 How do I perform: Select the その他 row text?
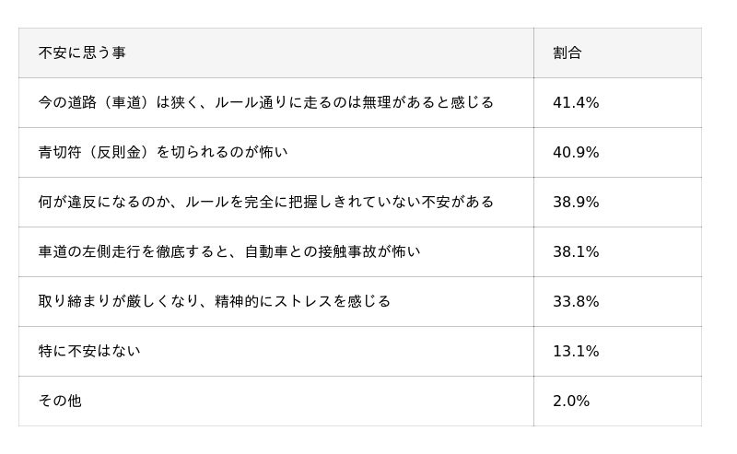click(60, 401)
